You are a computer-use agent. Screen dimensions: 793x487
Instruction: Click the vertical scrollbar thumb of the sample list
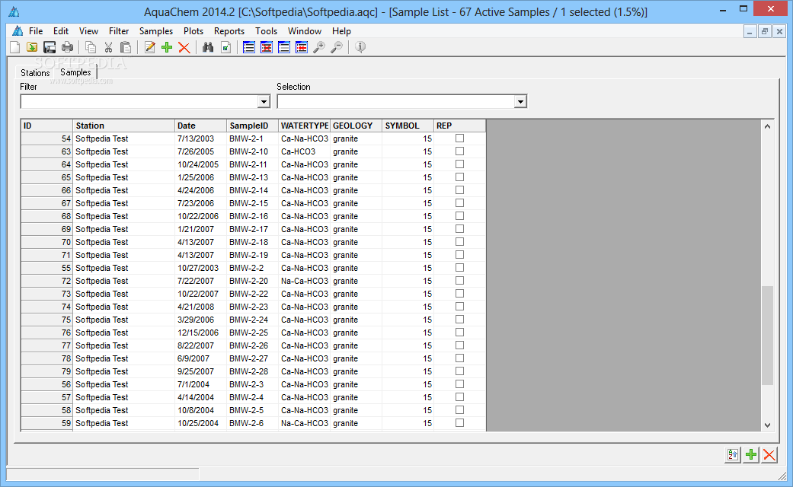[767, 336]
